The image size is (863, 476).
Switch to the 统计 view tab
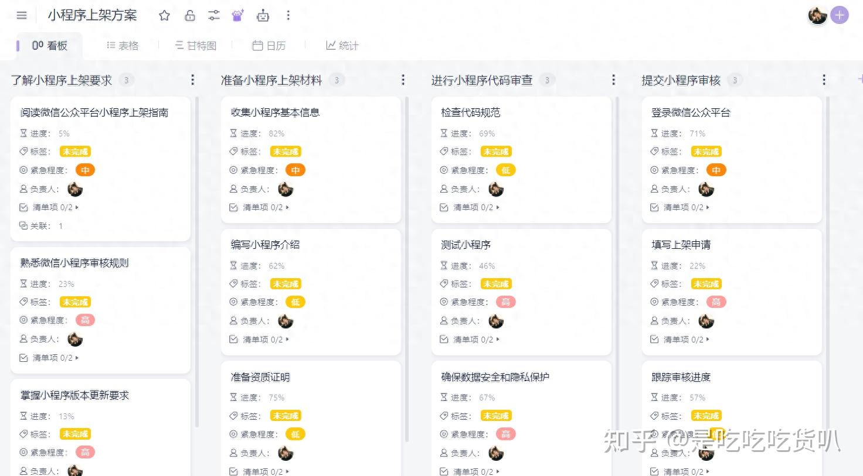pyautogui.click(x=342, y=46)
